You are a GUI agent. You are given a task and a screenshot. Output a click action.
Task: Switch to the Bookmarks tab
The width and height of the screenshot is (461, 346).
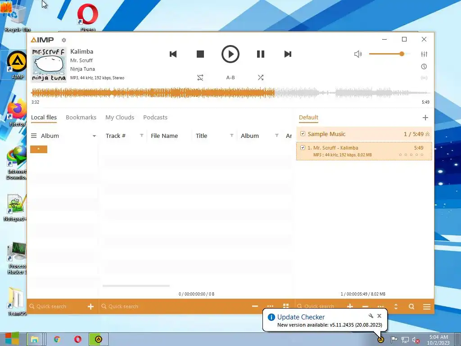pyautogui.click(x=81, y=118)
